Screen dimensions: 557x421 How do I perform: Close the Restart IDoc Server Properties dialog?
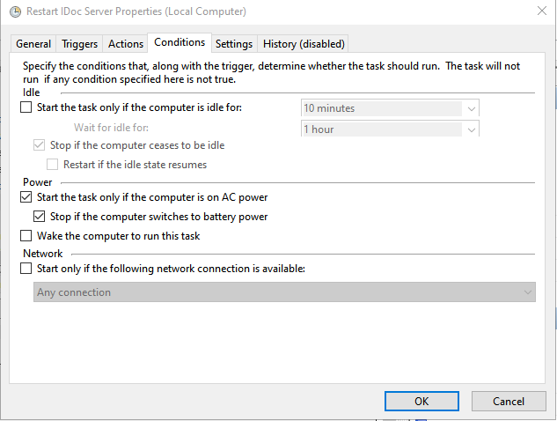point(539,11)
